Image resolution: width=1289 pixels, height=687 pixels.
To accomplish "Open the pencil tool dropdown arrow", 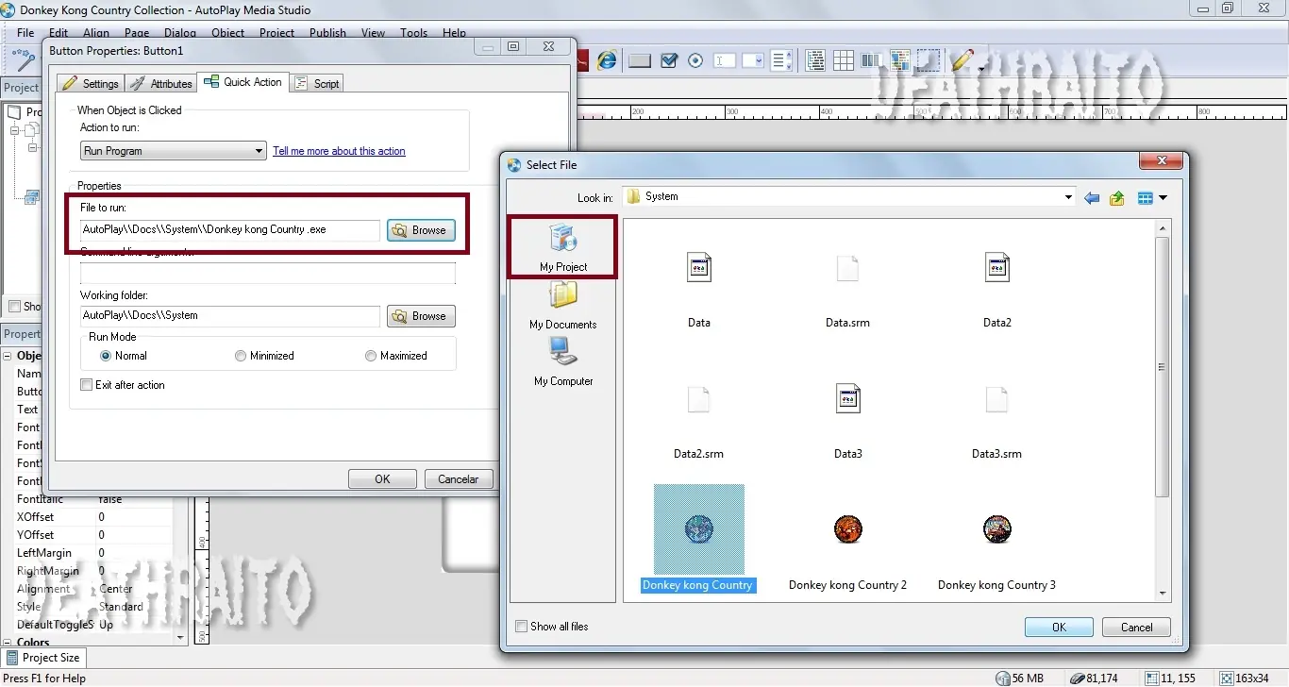I will (x=981, y=67).
